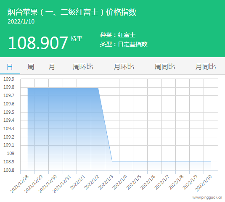The height and width of the screenshot is (202, 225).
Task: Open the 月环比 tab
Action: [x=124, y=67]
